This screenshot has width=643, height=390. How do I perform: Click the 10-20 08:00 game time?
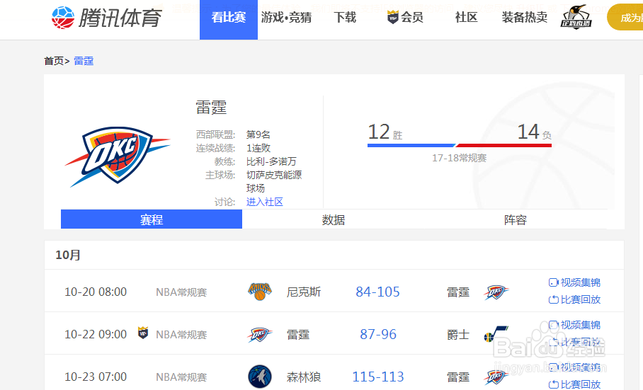pos(96,292)
